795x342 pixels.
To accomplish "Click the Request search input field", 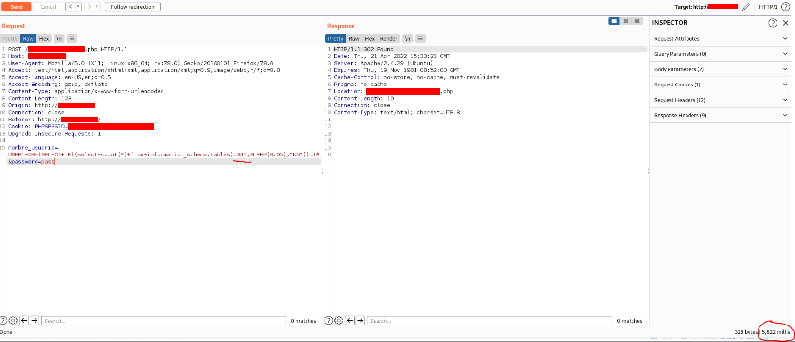I will click(x=163, y=321).
